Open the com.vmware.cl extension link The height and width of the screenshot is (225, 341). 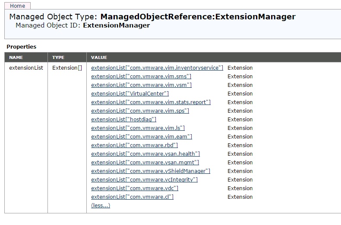click(132, 197)
